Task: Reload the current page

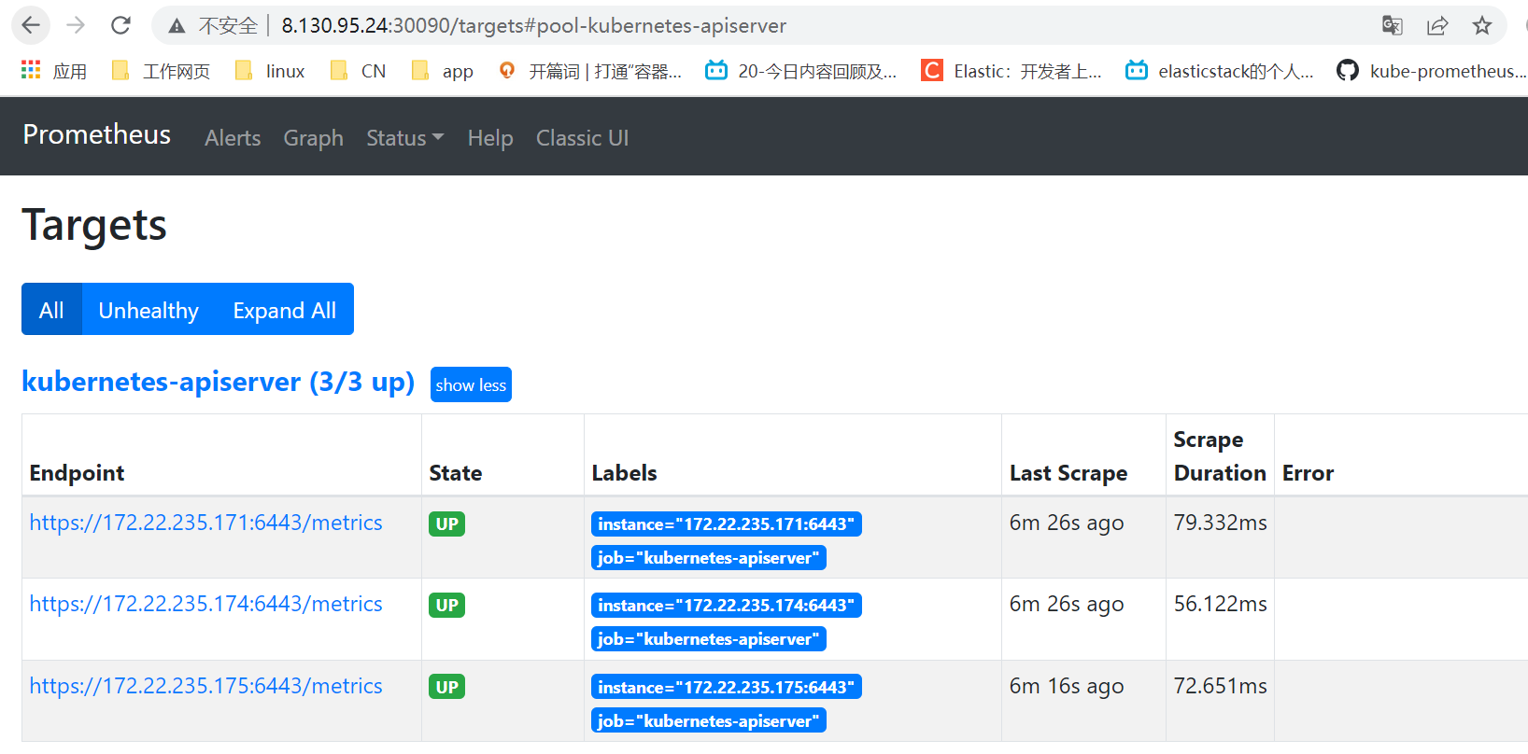Action: (x=120, y=25)
